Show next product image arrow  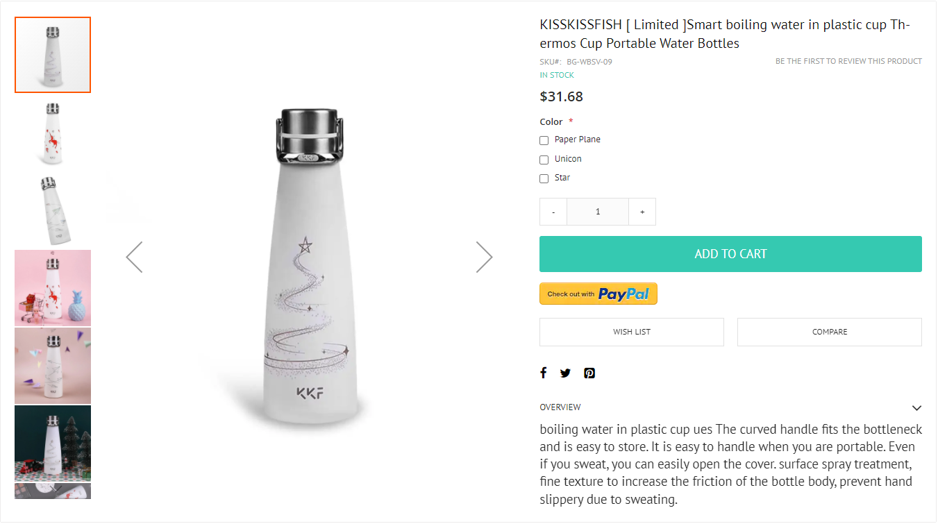[x=484, y=257]
